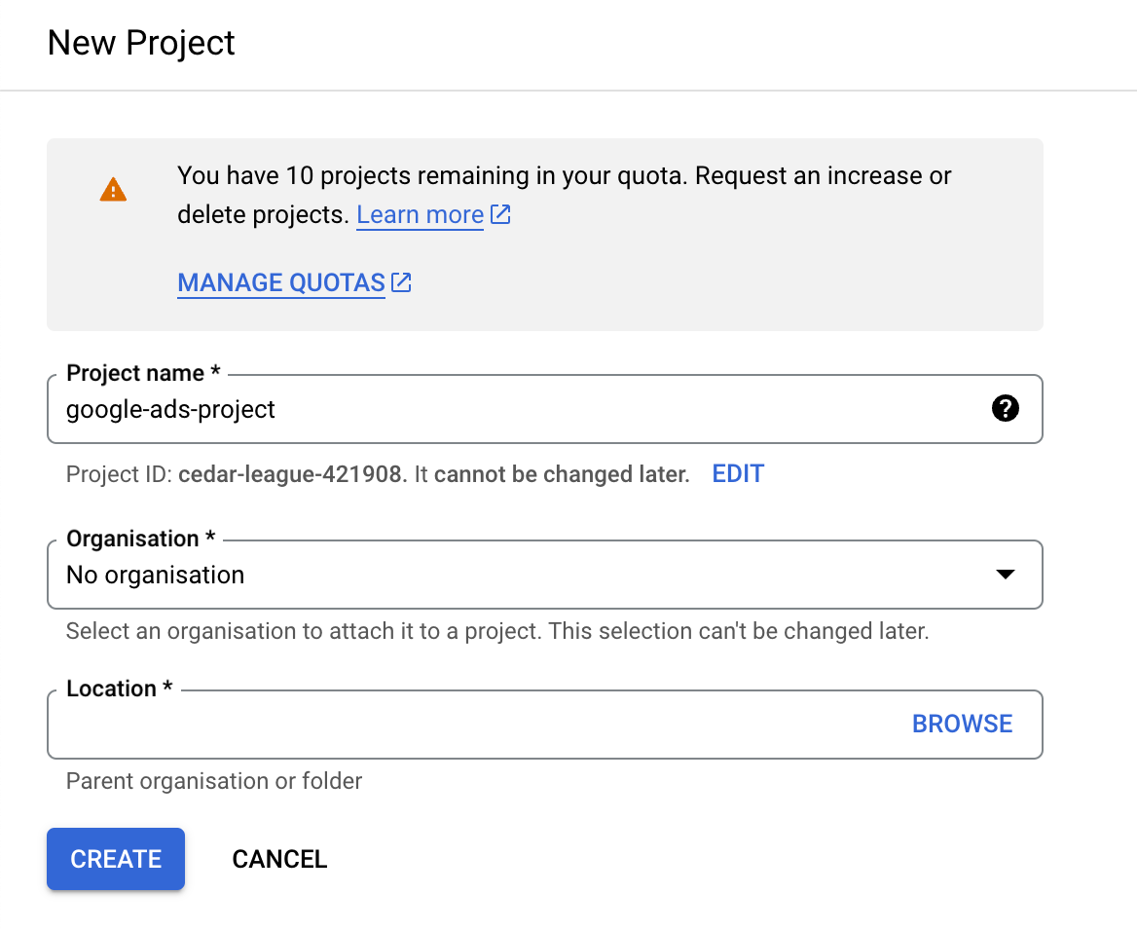
Task: Cancel project creation with CANCEL
Action: tap(279, 859)
